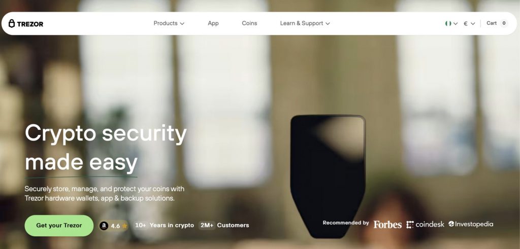The image size is (520, 249).
Task: Open the Cart link
Action: click(492, 23)
